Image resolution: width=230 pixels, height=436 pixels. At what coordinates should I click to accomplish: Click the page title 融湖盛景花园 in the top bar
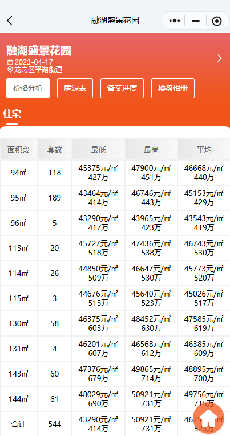[x=115, y=21]
